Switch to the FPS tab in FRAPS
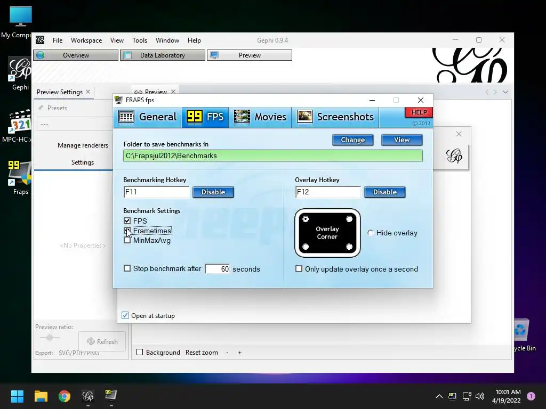546x409 pixels. tap(205, 117)
